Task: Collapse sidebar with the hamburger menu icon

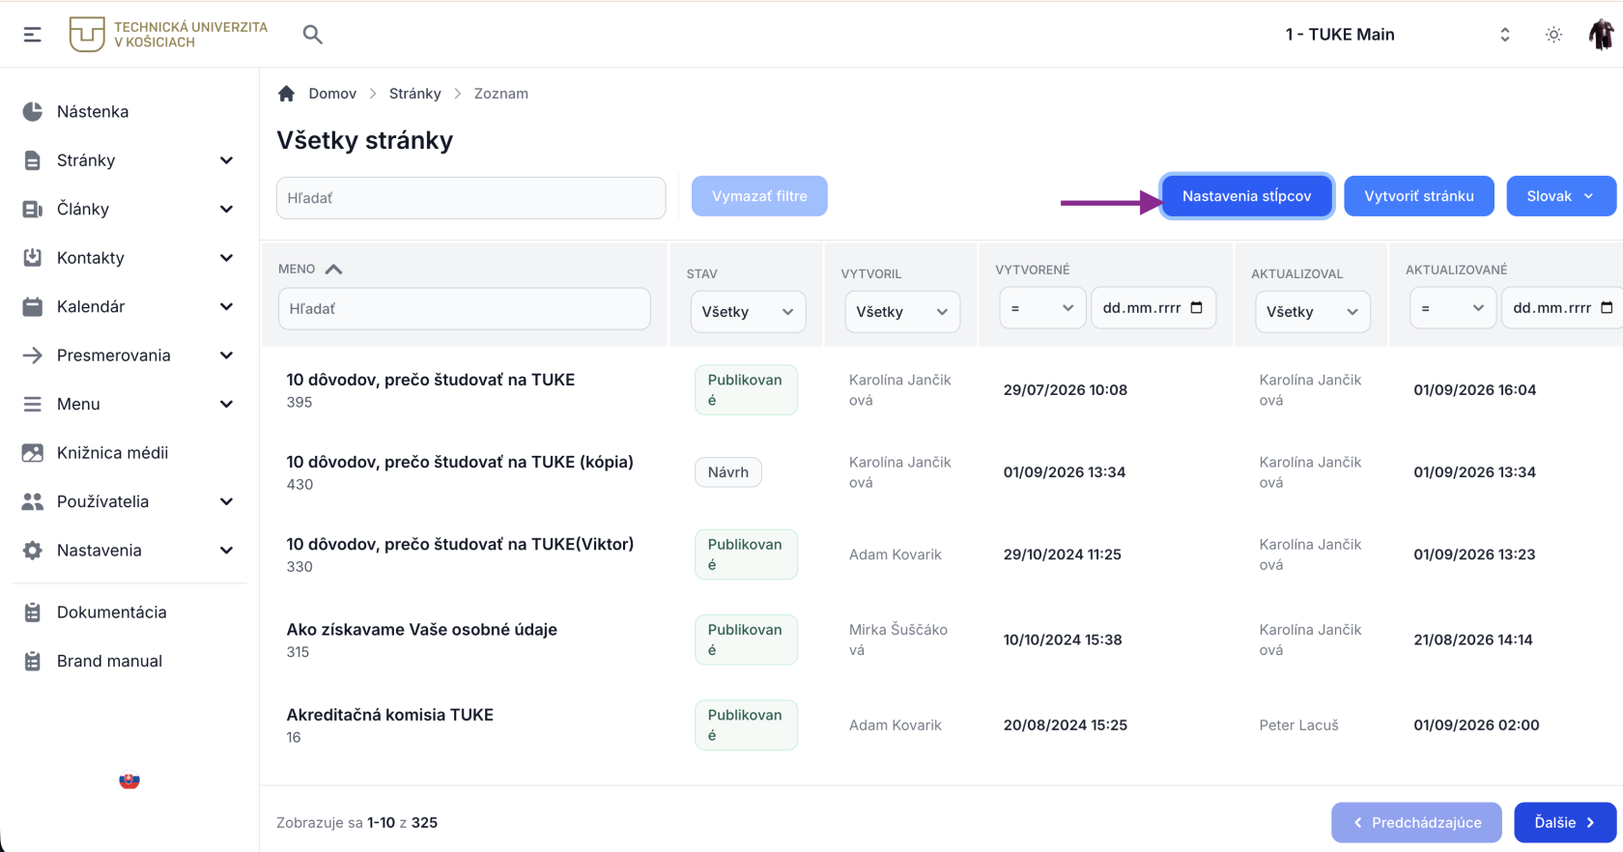Action: [x=32, y=35]
